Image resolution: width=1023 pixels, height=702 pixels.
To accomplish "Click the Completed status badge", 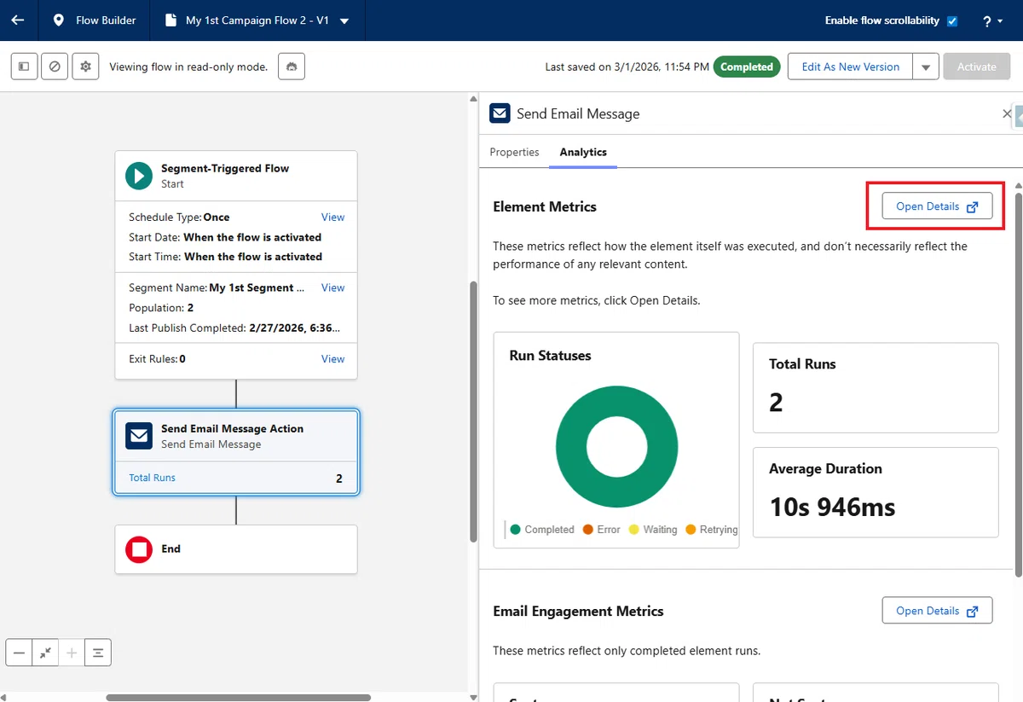I will point(747,67).
